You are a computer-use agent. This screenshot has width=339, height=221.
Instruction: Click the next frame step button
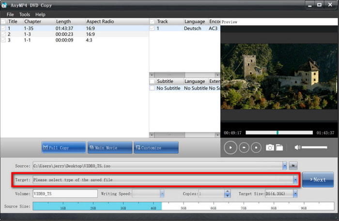coord(244,147)
